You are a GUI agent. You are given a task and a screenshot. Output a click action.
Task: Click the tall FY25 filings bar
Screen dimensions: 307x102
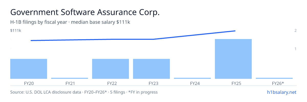coord(233,59)
